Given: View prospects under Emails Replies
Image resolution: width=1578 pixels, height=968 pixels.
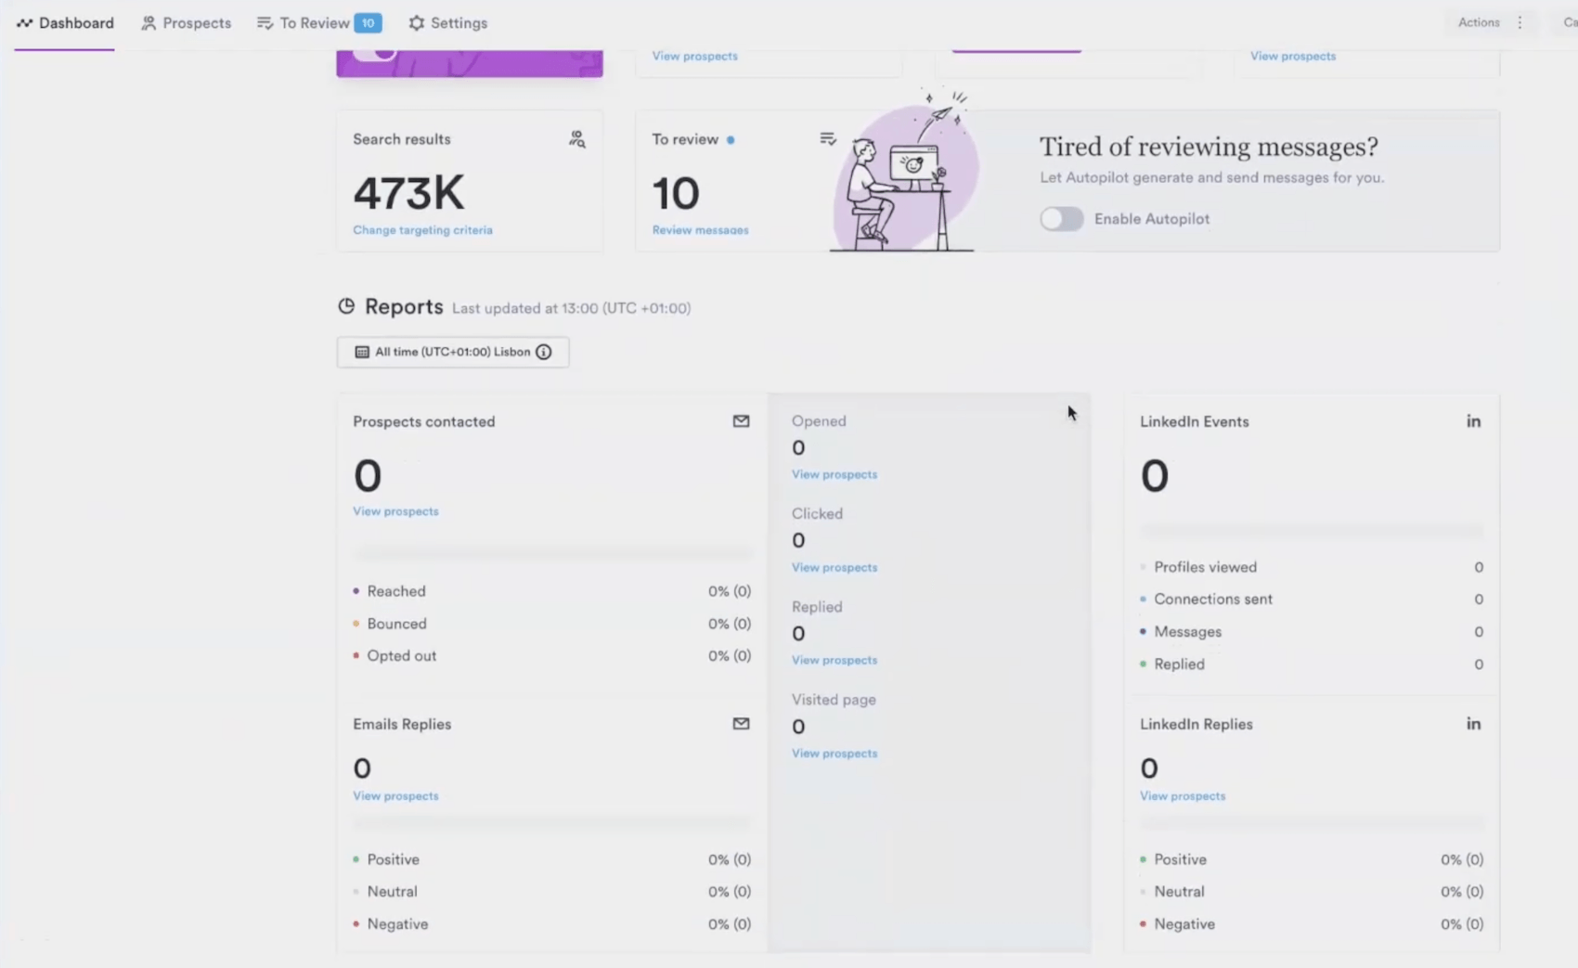Looking at the screenshot, I should tap(395, 796).
